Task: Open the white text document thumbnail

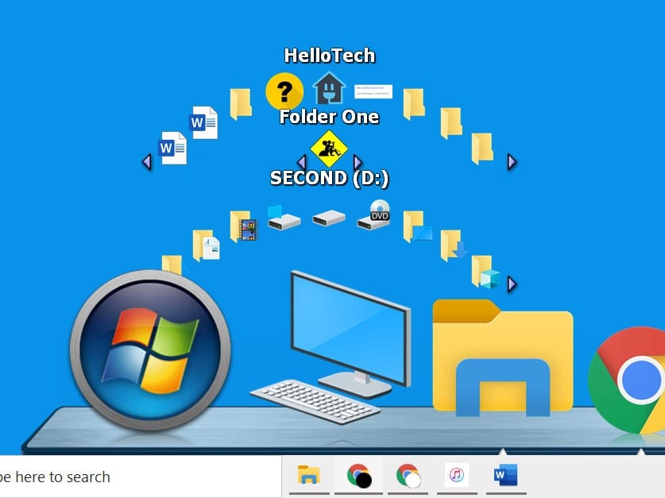Action: click(x=373, y=91)
